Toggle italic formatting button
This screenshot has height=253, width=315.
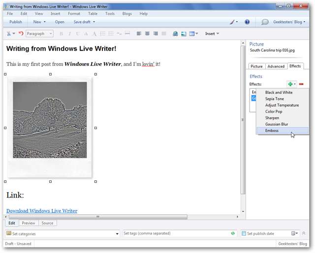click(70, 34)
